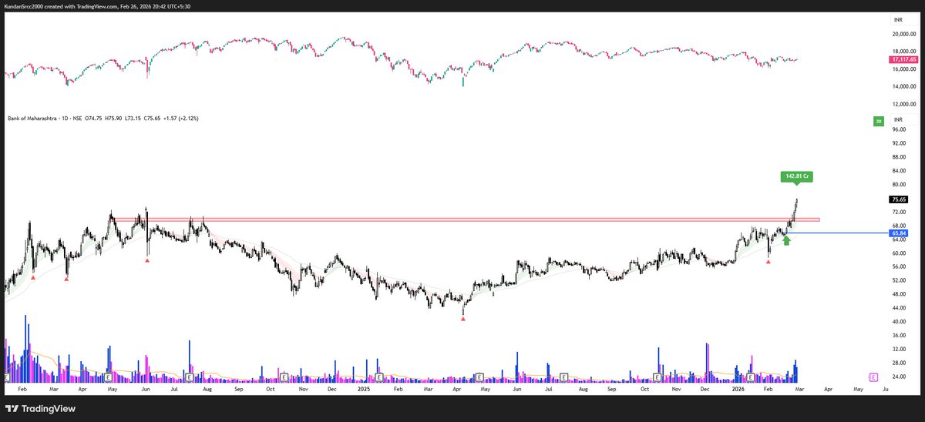Select red triangle under the April 2025 low
The height and width of the screenshot is (422, 925).
tap(463, 318)
